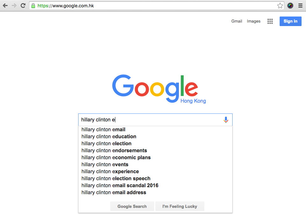Click inside the Google search text box
Viewport: 306px width, 218px height.
click(x=150, y=119)
